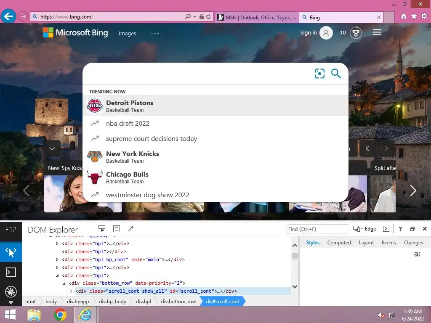Open Favorites star icon

(x=414, y=16)
